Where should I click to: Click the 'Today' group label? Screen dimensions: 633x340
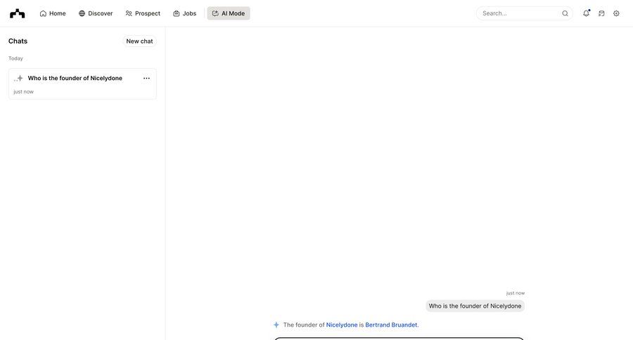coord(15,58)
